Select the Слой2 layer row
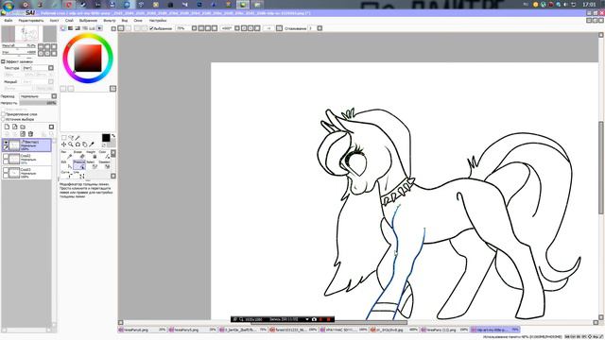This screenshot has width=605, height=340. pos(26,159)
